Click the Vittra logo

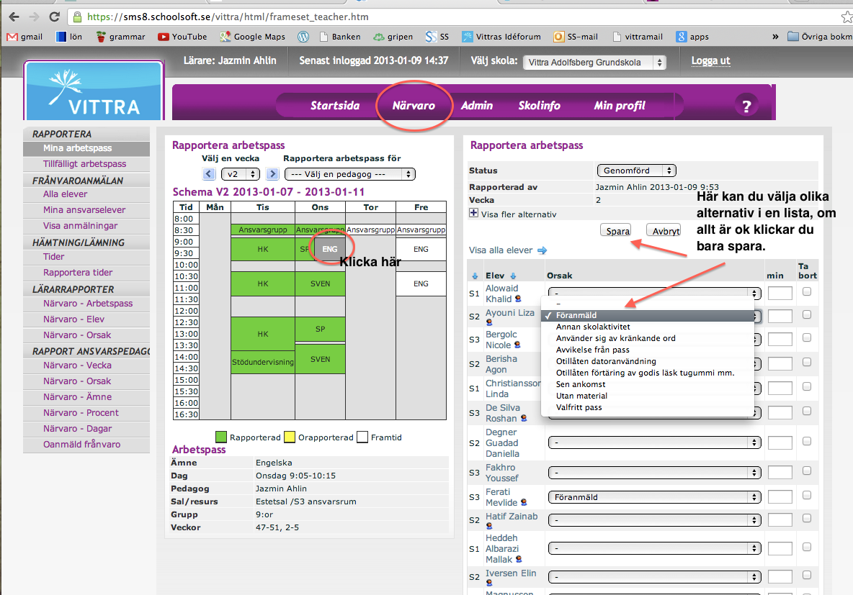pos(94,91)
